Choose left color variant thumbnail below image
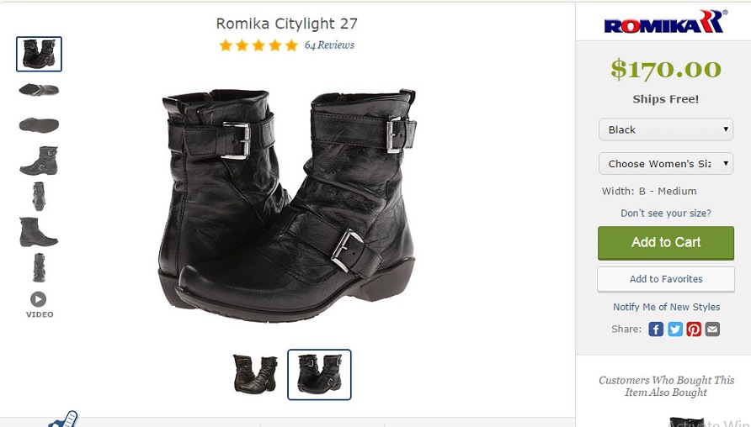This screenshot has width=751, height=427. (255, 374)
